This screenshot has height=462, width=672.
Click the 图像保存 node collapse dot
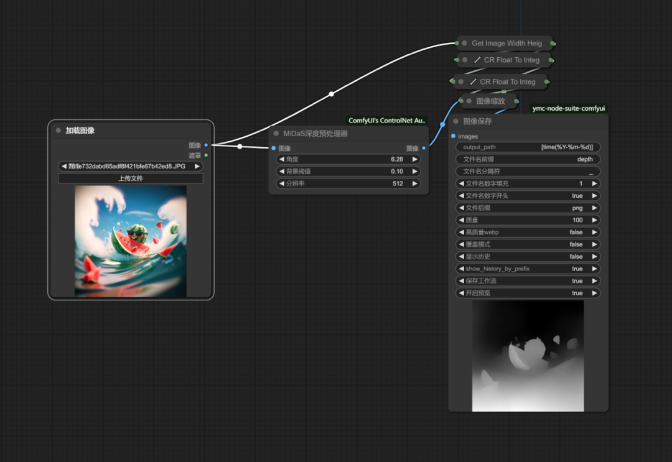[x=456, y=122]
